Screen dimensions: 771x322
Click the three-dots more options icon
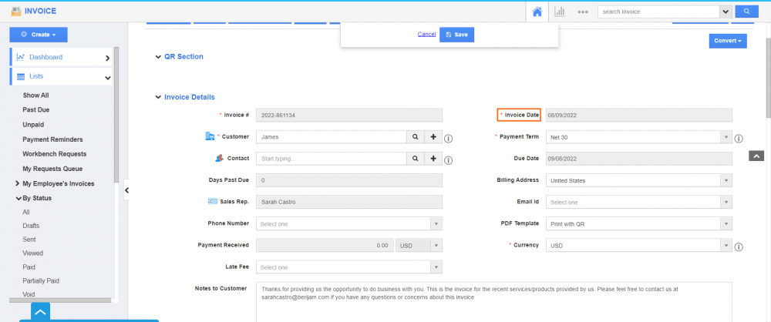[x=583, y=12]
